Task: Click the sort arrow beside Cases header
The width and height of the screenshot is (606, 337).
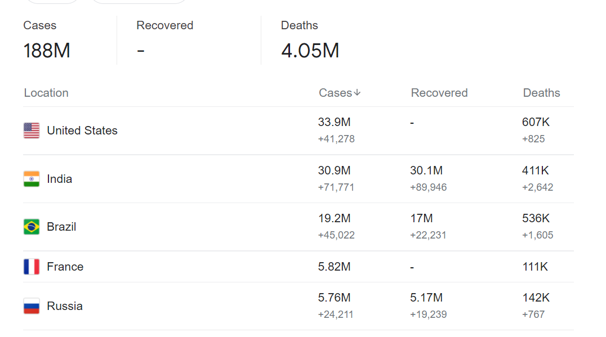Action: [x=357, y=93]
